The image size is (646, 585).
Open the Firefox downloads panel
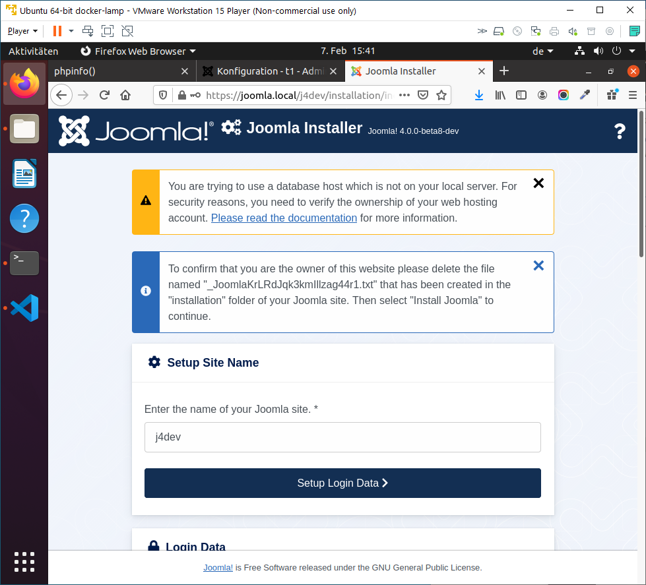[x=479, y=96]
